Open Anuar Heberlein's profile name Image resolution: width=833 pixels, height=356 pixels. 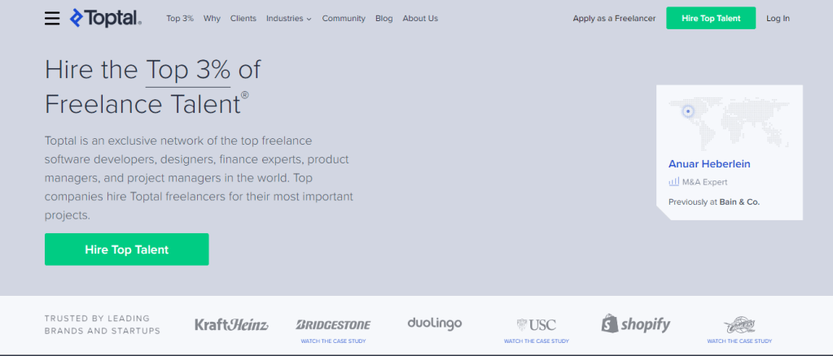[x=709, y=163]
